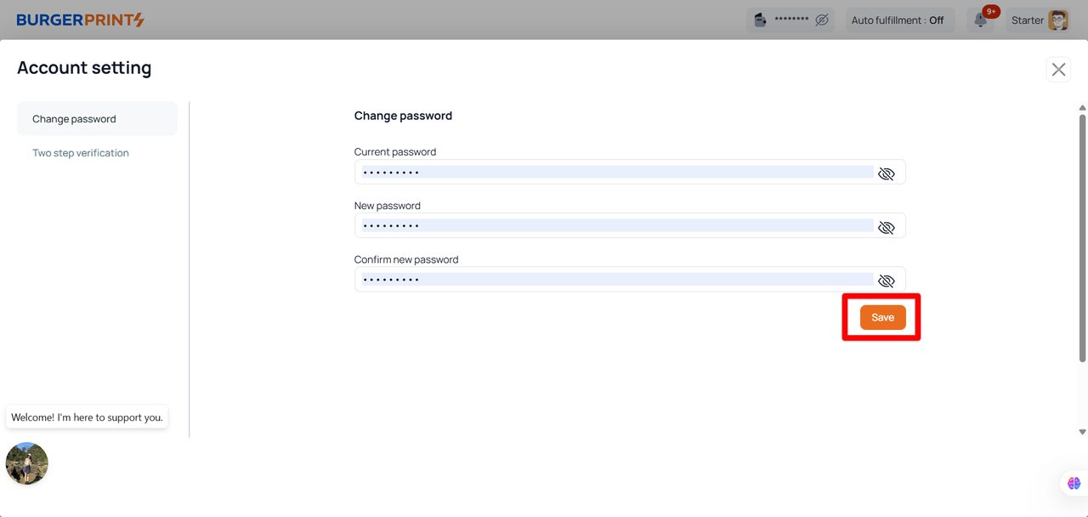
Task: Unhide the Confirm new password value
Action: click(886, 281)
